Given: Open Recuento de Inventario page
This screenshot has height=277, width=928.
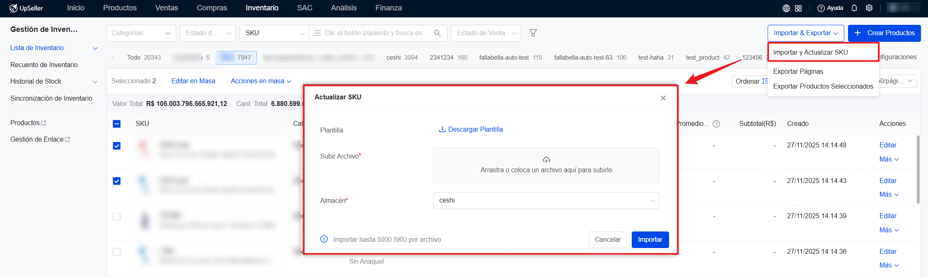Looking at the screenshot, I should click(44, 65).
